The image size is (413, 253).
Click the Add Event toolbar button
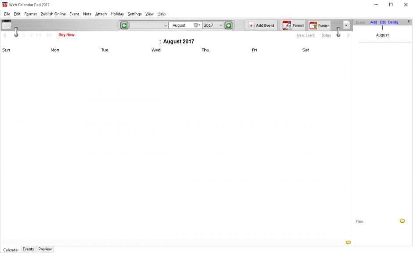pyautogui.click(x=261, y=25)
